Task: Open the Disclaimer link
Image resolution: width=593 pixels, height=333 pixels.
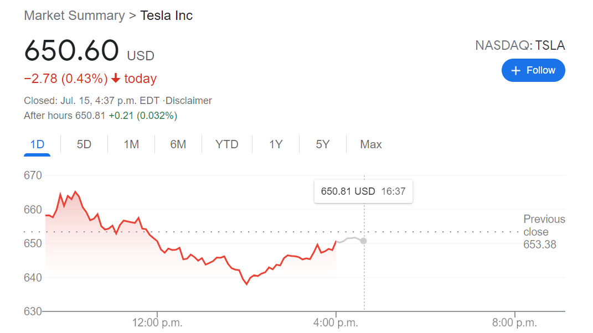Action: (x=189, y=101)
